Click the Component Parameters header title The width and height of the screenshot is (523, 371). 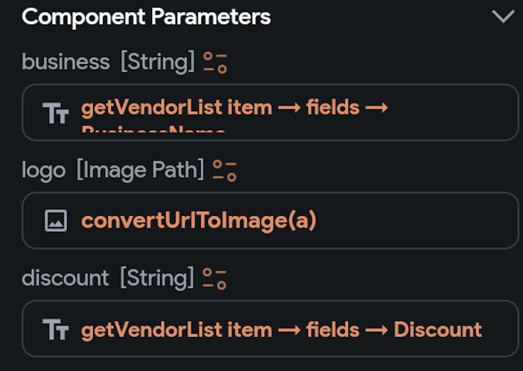(x=146, y=17)
